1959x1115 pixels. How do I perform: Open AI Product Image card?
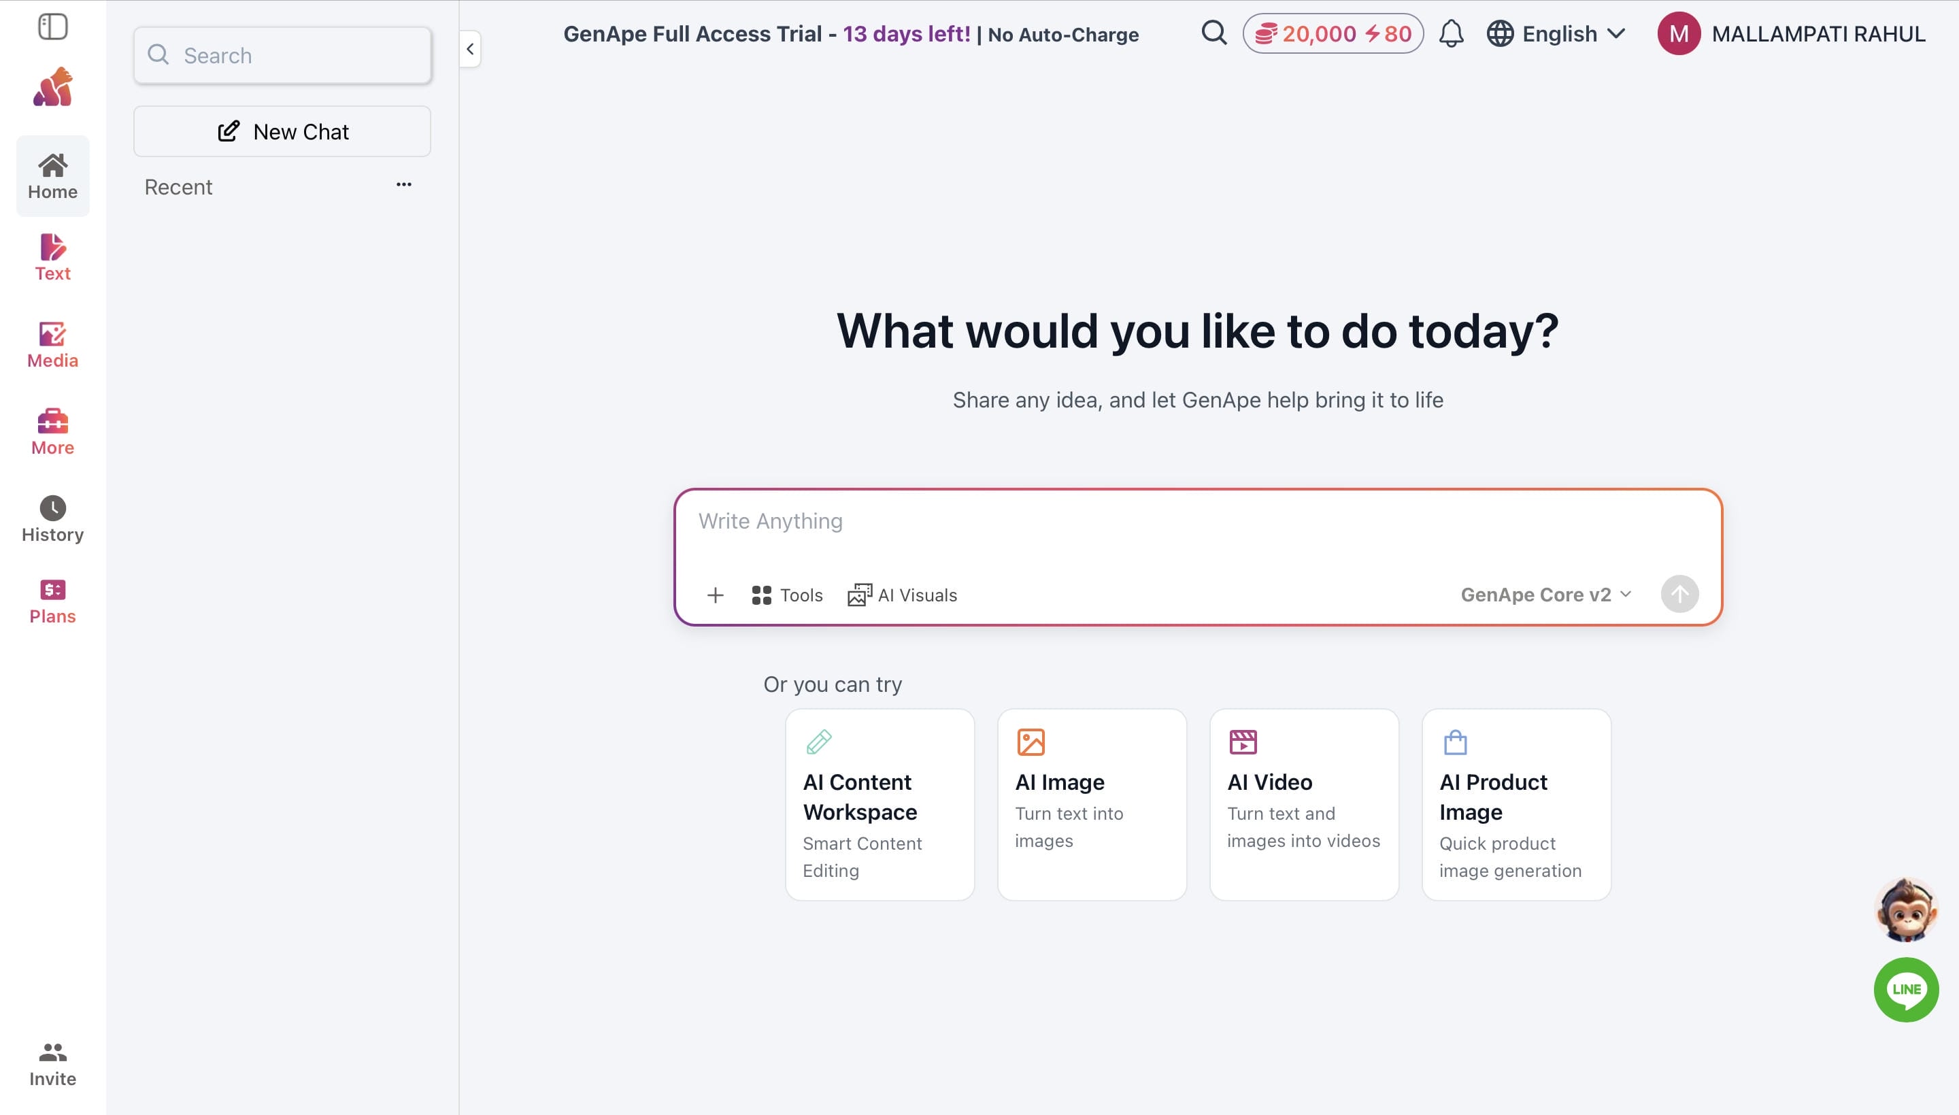pyautogui.click(x=1516, y=805)
